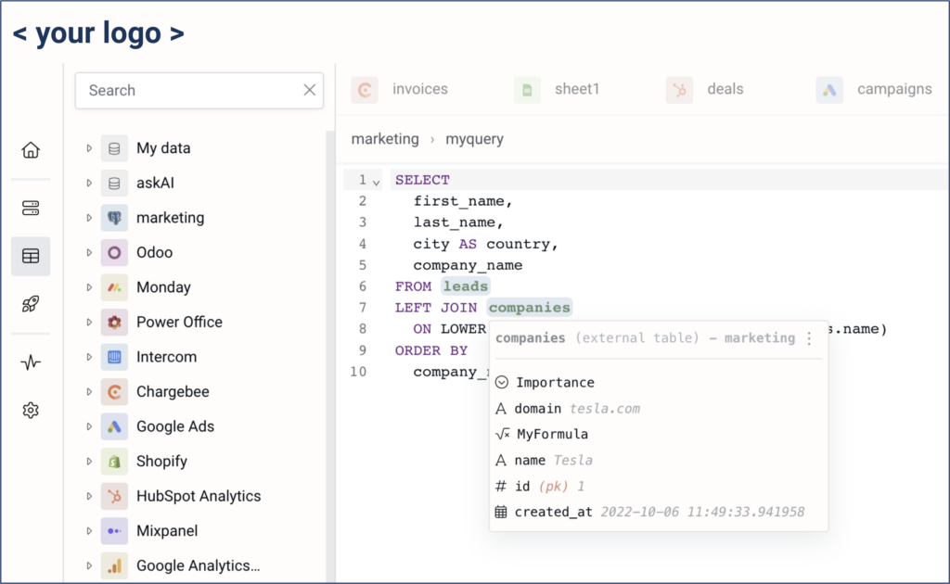The height and width of the screenshot is (584, 950).
Task: Select the HubSpot Analytics icon
Action: click(x=113, y=496)
